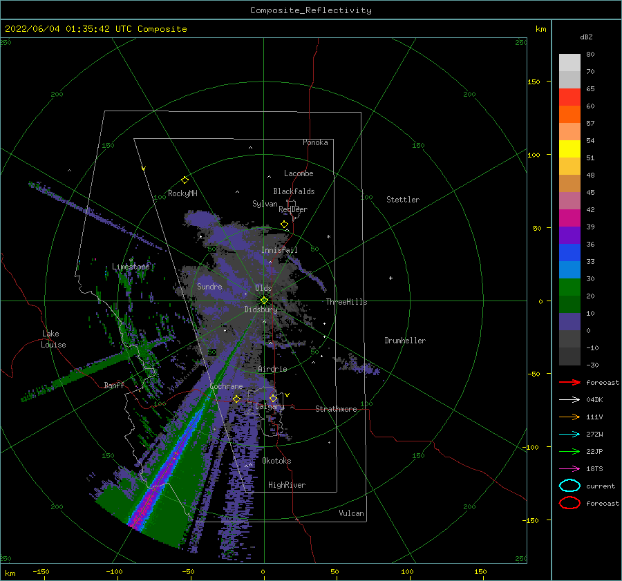This screenshot has width=622, height=581.
Task: Click the Okotoks city label
Action: tap(276, 461)
